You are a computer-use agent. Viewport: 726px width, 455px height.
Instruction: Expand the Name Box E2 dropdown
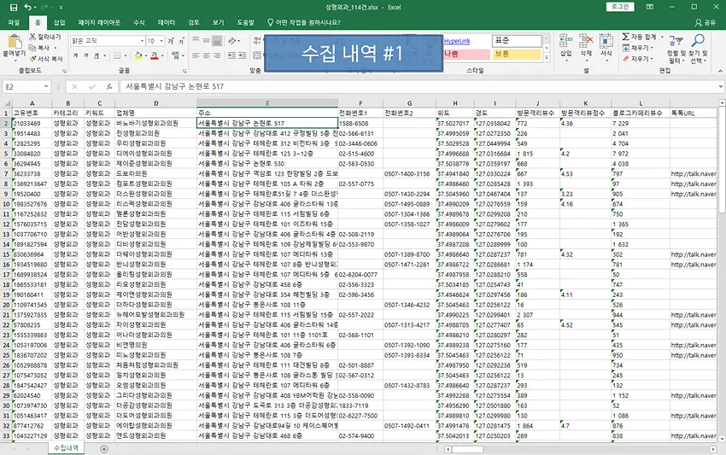click(46, 86)
